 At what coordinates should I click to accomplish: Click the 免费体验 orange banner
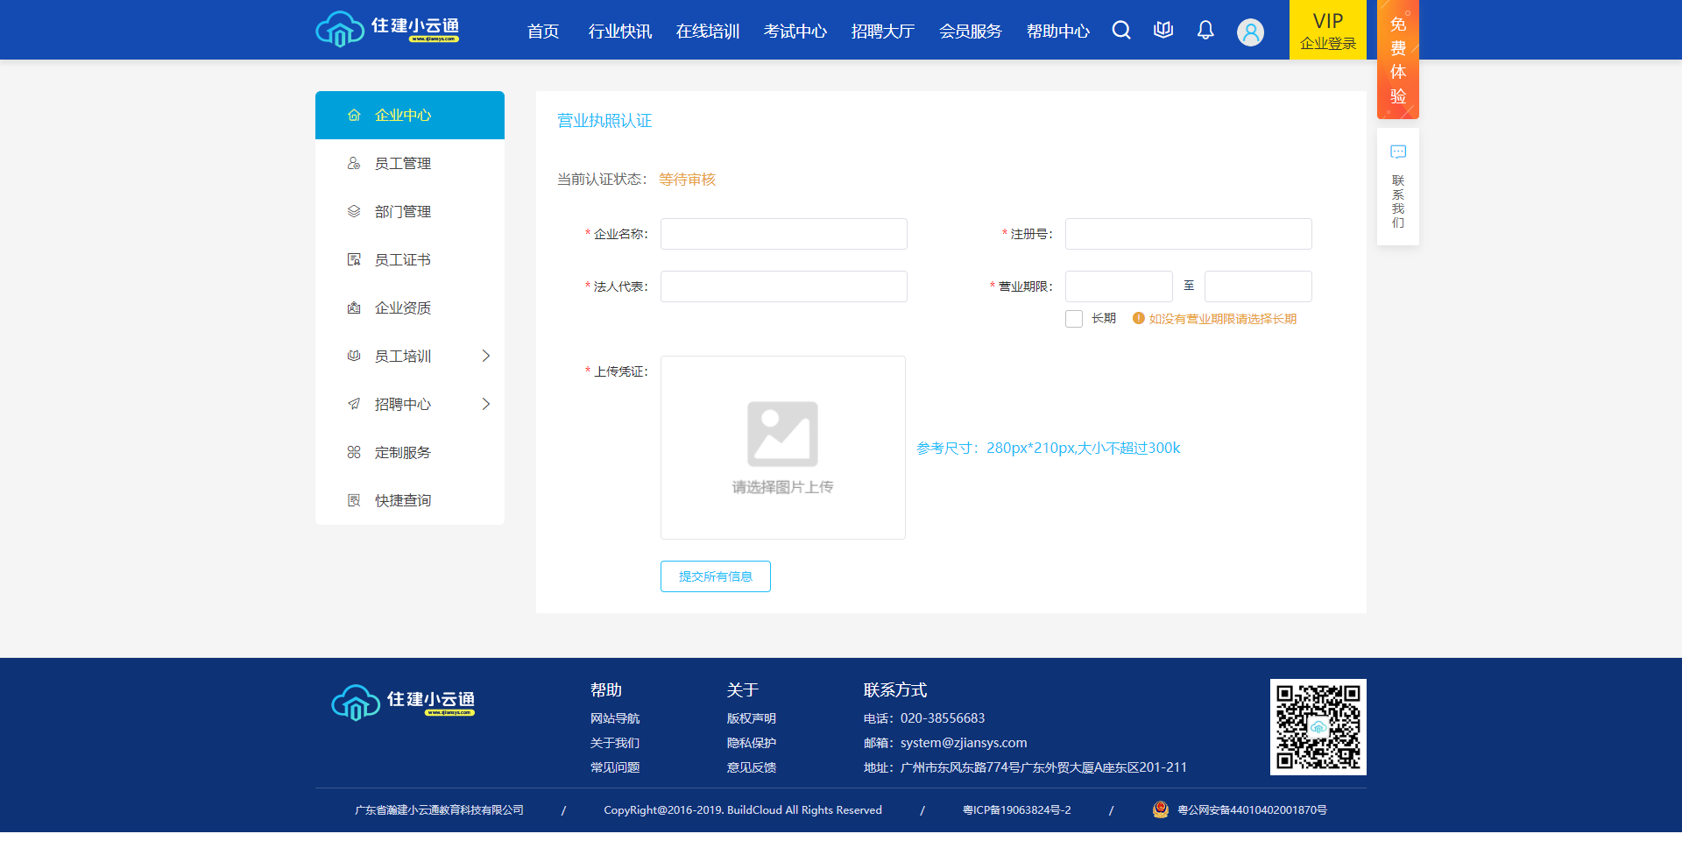coord(1397,60)
